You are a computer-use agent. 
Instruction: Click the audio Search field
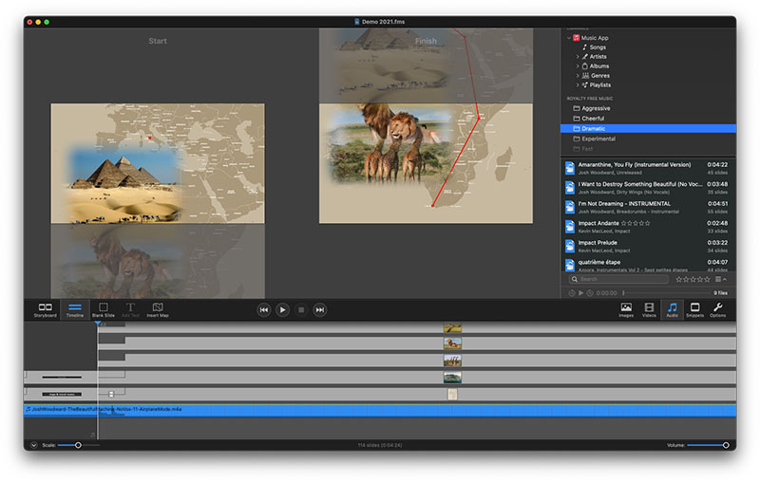click(x=618, y=279)
